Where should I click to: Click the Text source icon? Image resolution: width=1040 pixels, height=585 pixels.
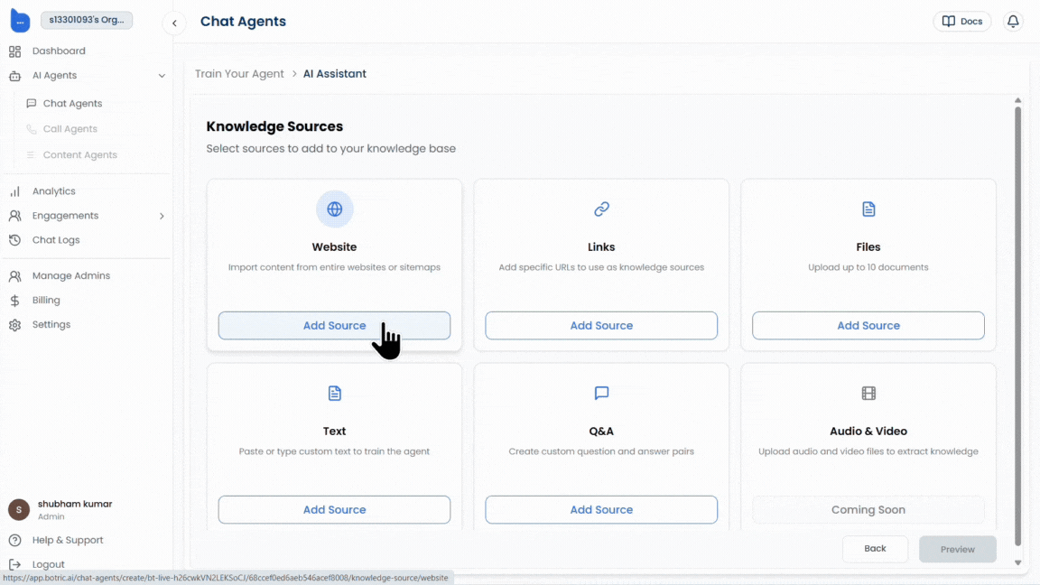334,393
